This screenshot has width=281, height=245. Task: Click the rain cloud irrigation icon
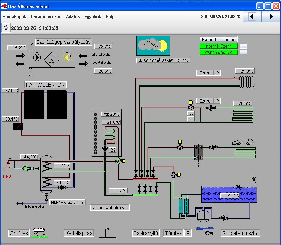coord(39,232)
